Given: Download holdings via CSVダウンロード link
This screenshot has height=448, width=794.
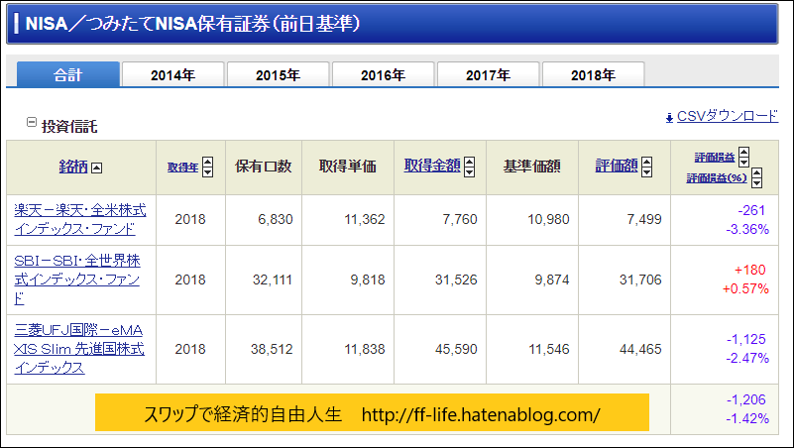Looking at the screenshot, I should (728, 116).
